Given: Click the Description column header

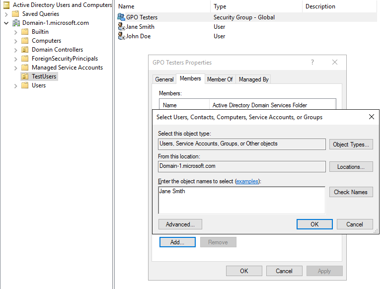Looking at the screenshot, I should click(340, 6).
